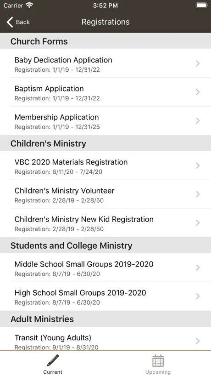Open Children's Ministry New Kid Registration
Viewport: 211px width, 376px height.
105,223
